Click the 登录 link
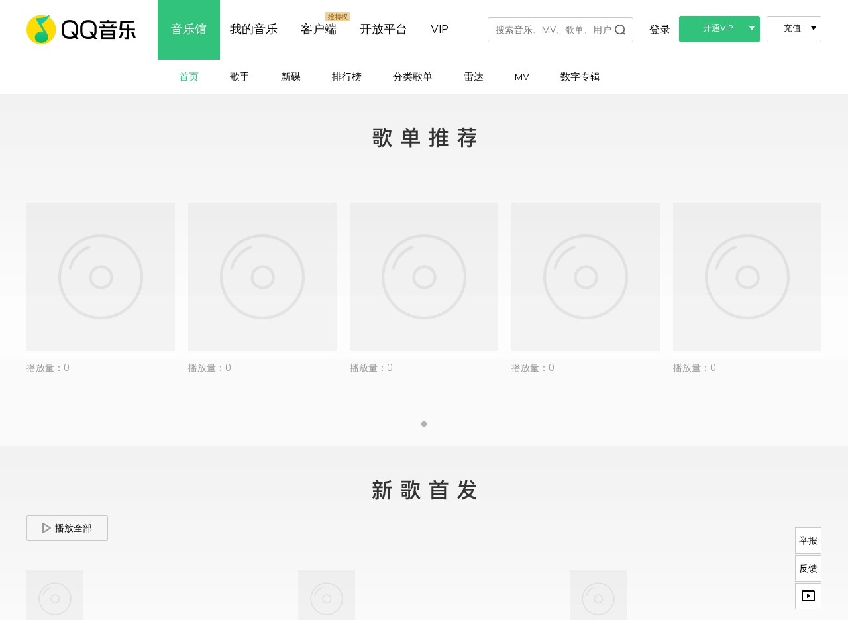The image size is (848, 620). 659,30
